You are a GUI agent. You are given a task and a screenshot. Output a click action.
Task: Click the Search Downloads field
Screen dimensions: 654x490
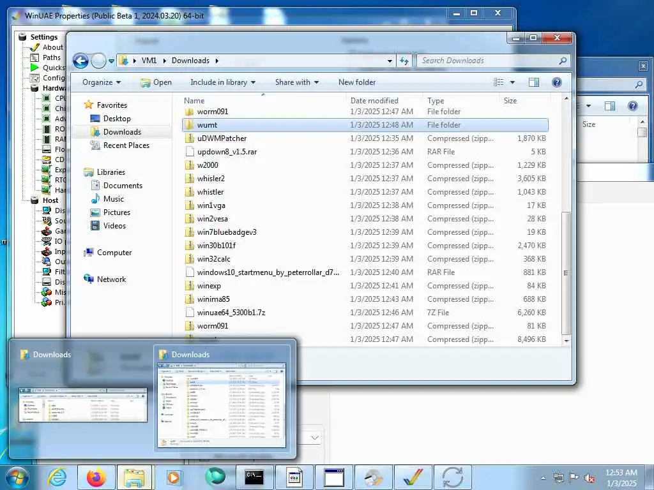(493, 61)
